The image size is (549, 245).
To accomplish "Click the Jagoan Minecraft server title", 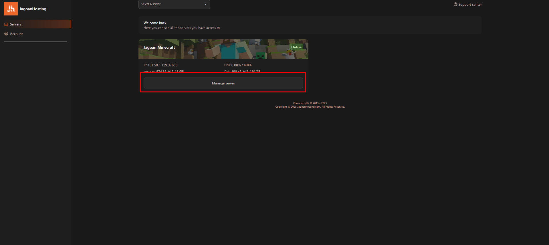I will point(159,48).
